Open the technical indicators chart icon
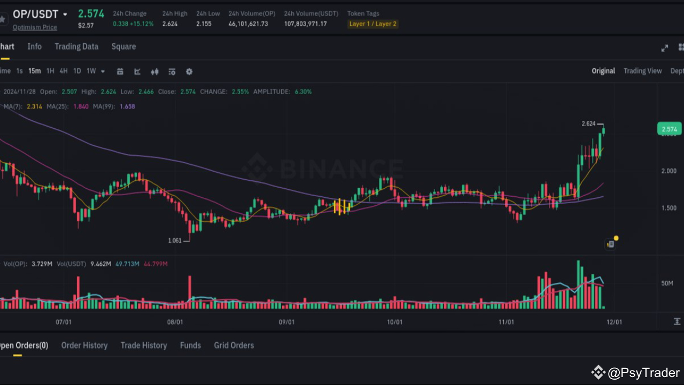The image size is (684, 385). [137, 72]
